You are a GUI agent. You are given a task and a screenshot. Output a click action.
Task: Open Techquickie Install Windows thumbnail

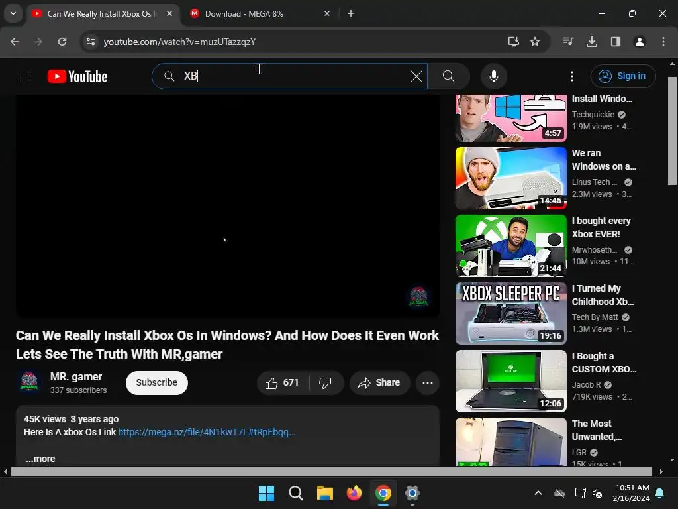pos(510,118)
